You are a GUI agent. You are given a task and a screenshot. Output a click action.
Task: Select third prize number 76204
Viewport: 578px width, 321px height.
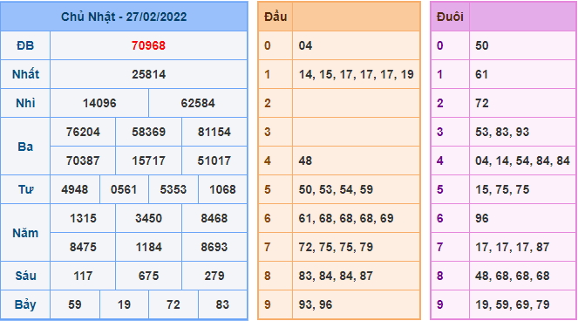click(x=83, y=132)
